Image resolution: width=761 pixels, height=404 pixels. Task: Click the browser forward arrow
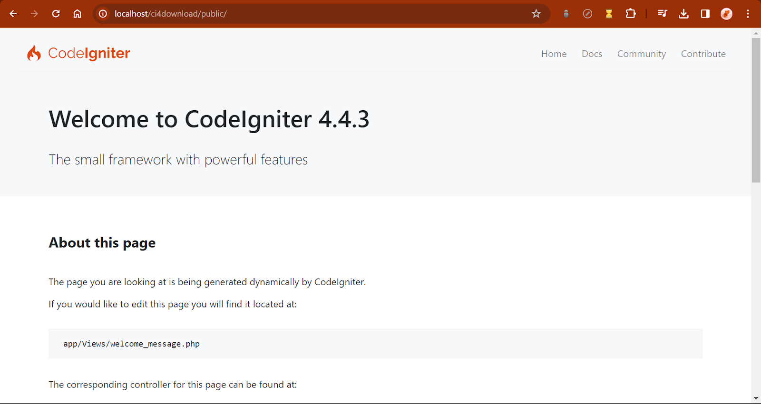pos(34,14)
